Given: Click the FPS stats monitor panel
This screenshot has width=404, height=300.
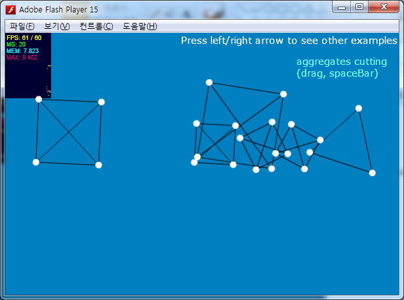Looking at the screenshot, I should pyautogui.click(x=28, y=66).
